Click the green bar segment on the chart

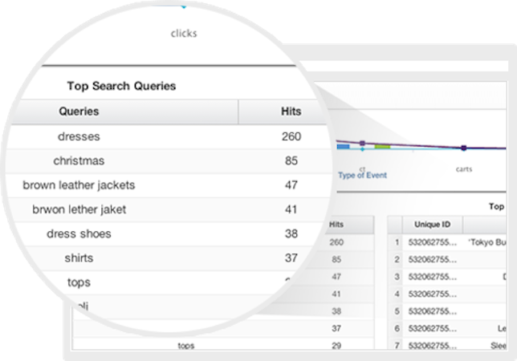(x=382, y=147)
